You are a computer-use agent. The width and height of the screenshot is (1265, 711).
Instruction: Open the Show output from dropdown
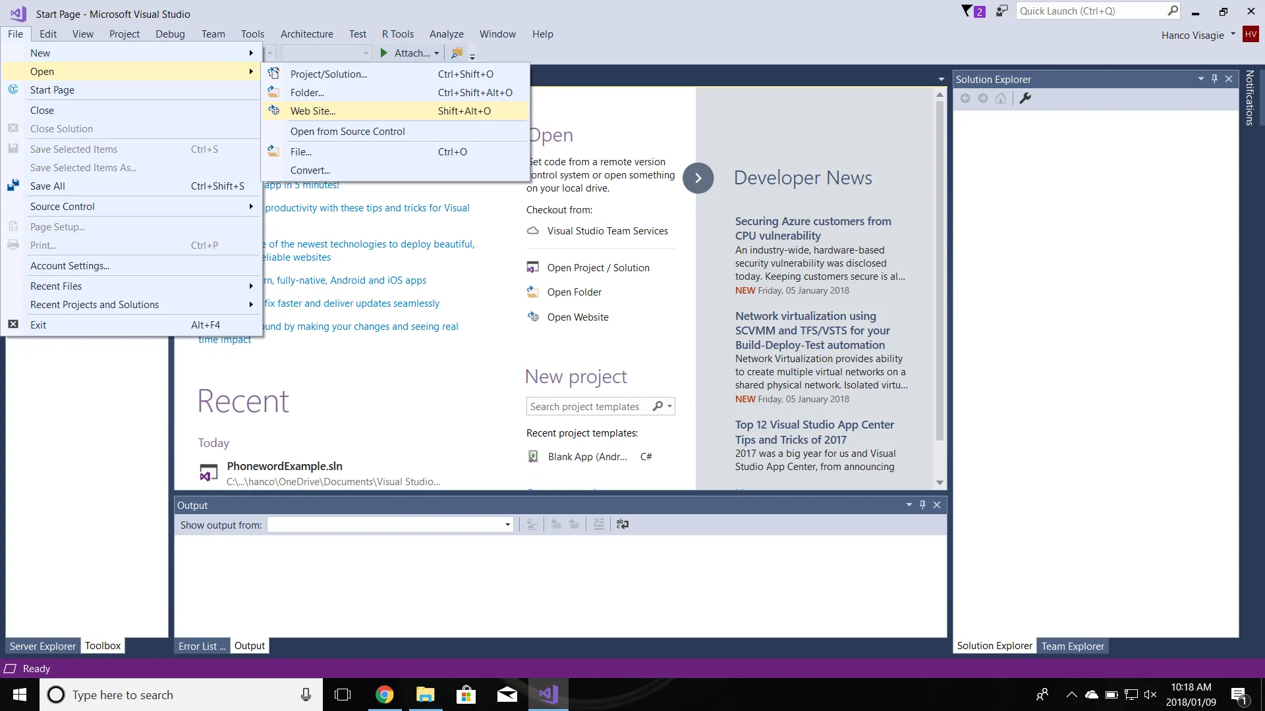click(x=507, y=525)
